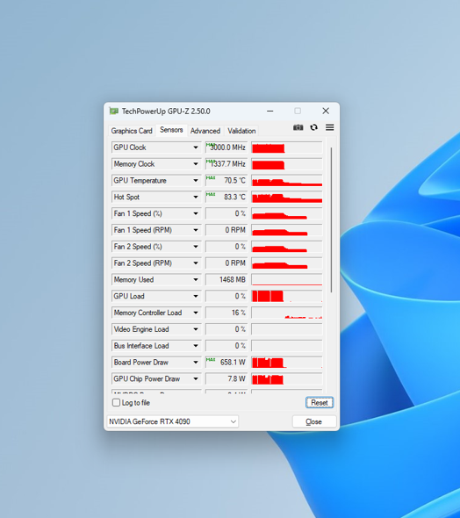Screen dimensions: 460x518
Task: Click the refresh sensors icon
Action: (313, 127)
